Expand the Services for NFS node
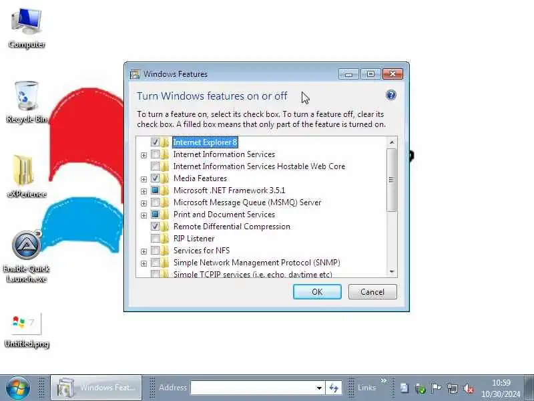Viewport: 534px width, 401px height. (144, 251)
